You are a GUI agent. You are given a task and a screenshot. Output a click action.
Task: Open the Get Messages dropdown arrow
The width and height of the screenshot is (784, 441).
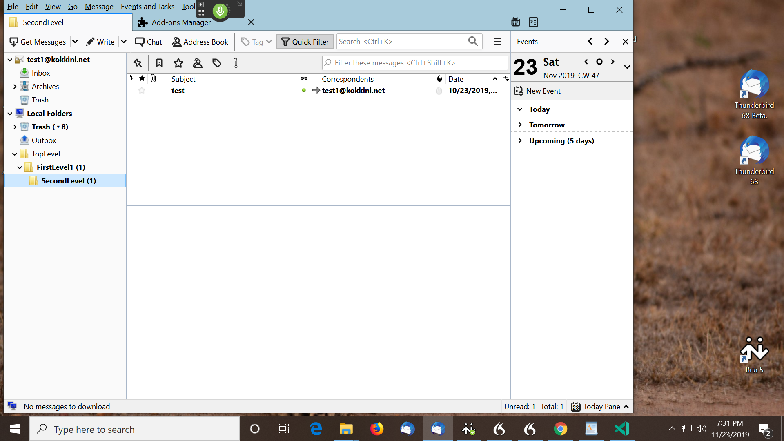[x=75, y=41]
